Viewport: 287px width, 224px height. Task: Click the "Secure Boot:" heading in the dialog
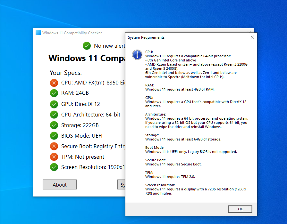click(156, 160)
